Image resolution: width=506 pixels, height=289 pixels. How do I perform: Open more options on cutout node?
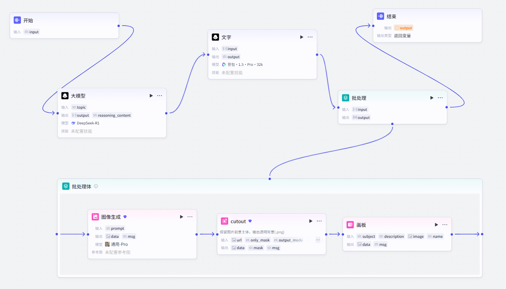(x=319, y=221)
